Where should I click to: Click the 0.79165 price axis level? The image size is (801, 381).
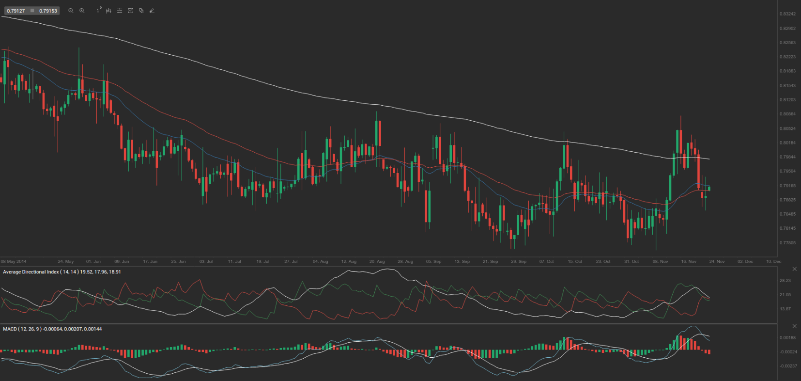pos(787,186)
